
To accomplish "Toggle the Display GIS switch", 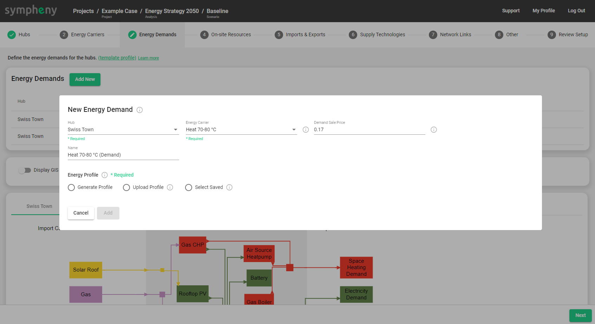I will (25, 170).
